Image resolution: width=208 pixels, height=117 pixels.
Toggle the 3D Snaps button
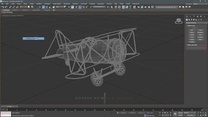click(76, 7)
